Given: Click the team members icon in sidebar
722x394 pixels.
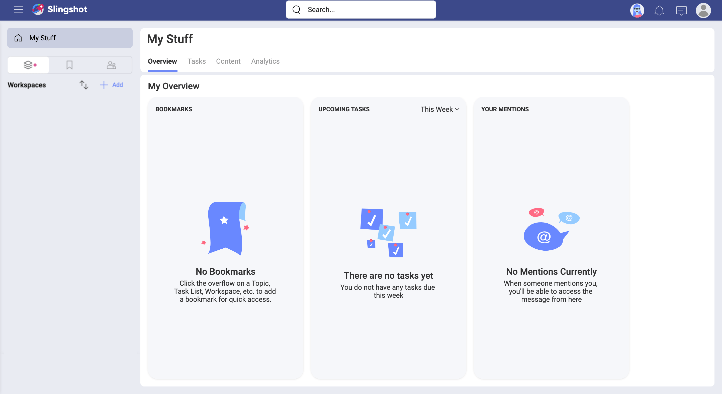Looking at the screenshot, I should click(111, 65).
